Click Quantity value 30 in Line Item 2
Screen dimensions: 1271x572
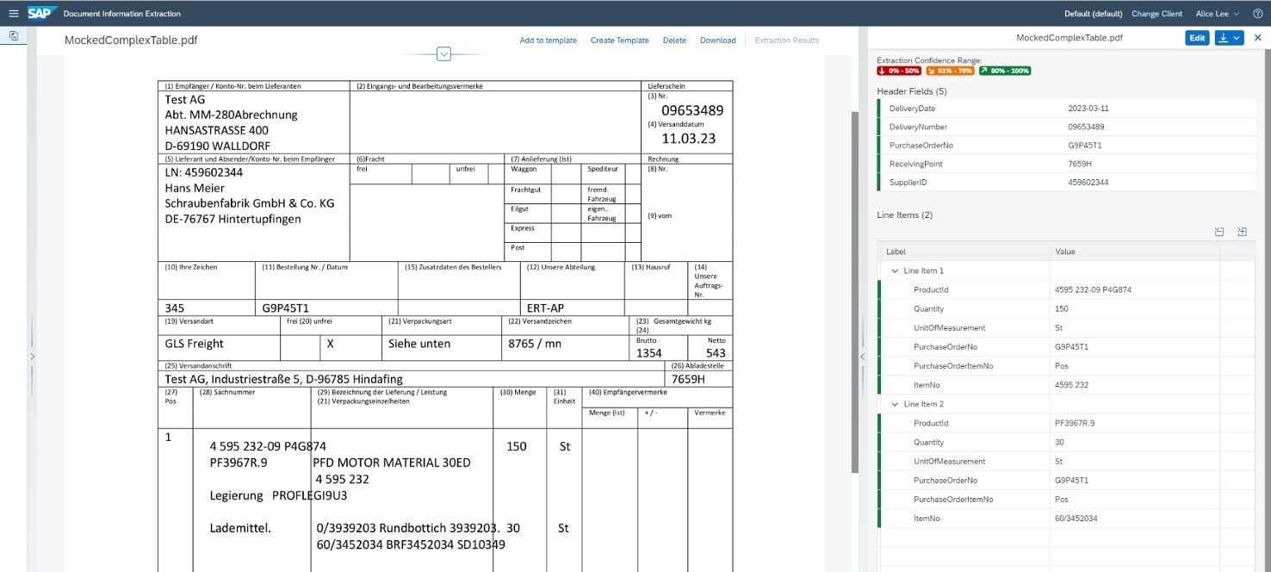click(1059, 442)
